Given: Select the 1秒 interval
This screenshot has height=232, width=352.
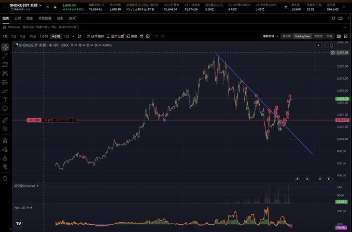Looking at the screenshot, I should coord(5,36).
